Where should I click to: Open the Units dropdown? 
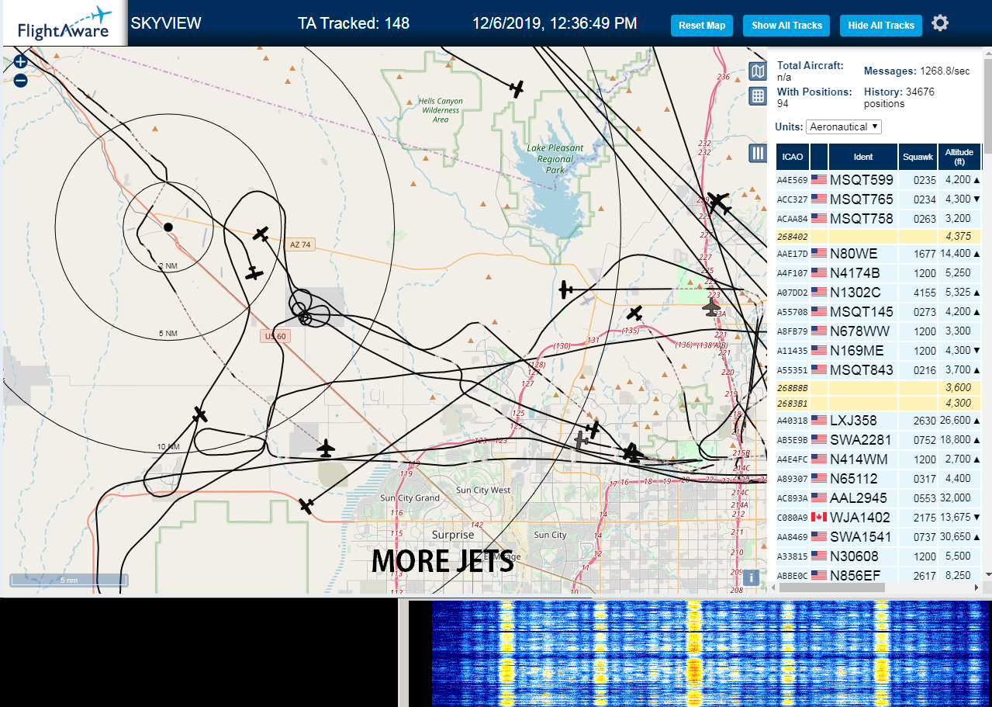coord(844,126)
